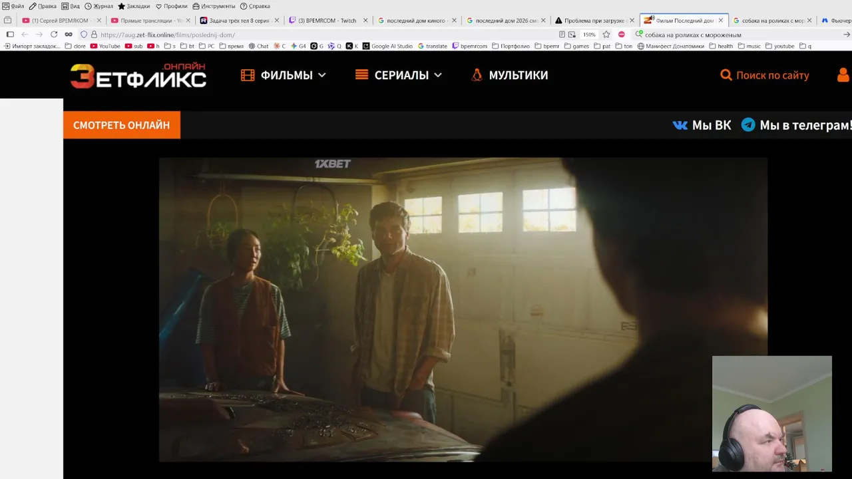The image size is (852, 479).
Task: Switch to the Прямые трансляции tab
Action: [x=150, y=21]
